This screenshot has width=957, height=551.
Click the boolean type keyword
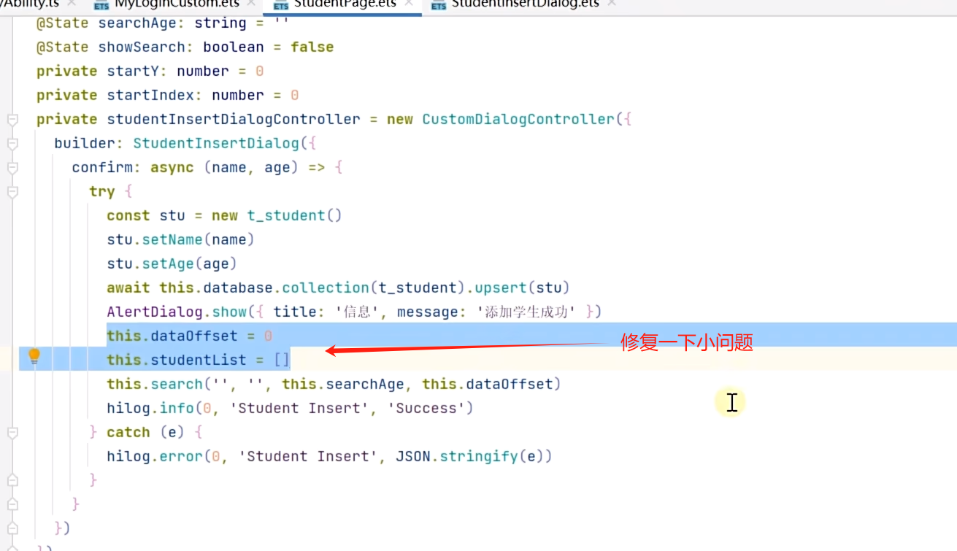234,47
